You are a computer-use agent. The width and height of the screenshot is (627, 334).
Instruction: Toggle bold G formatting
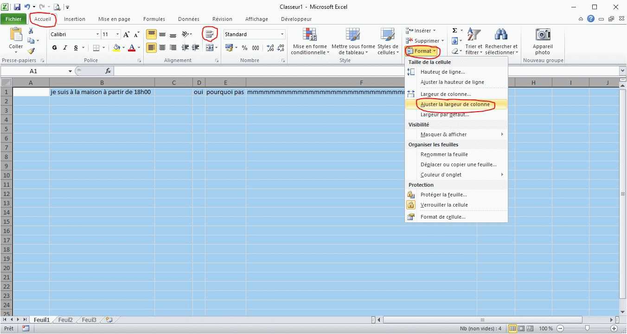(x=55, y=48)
